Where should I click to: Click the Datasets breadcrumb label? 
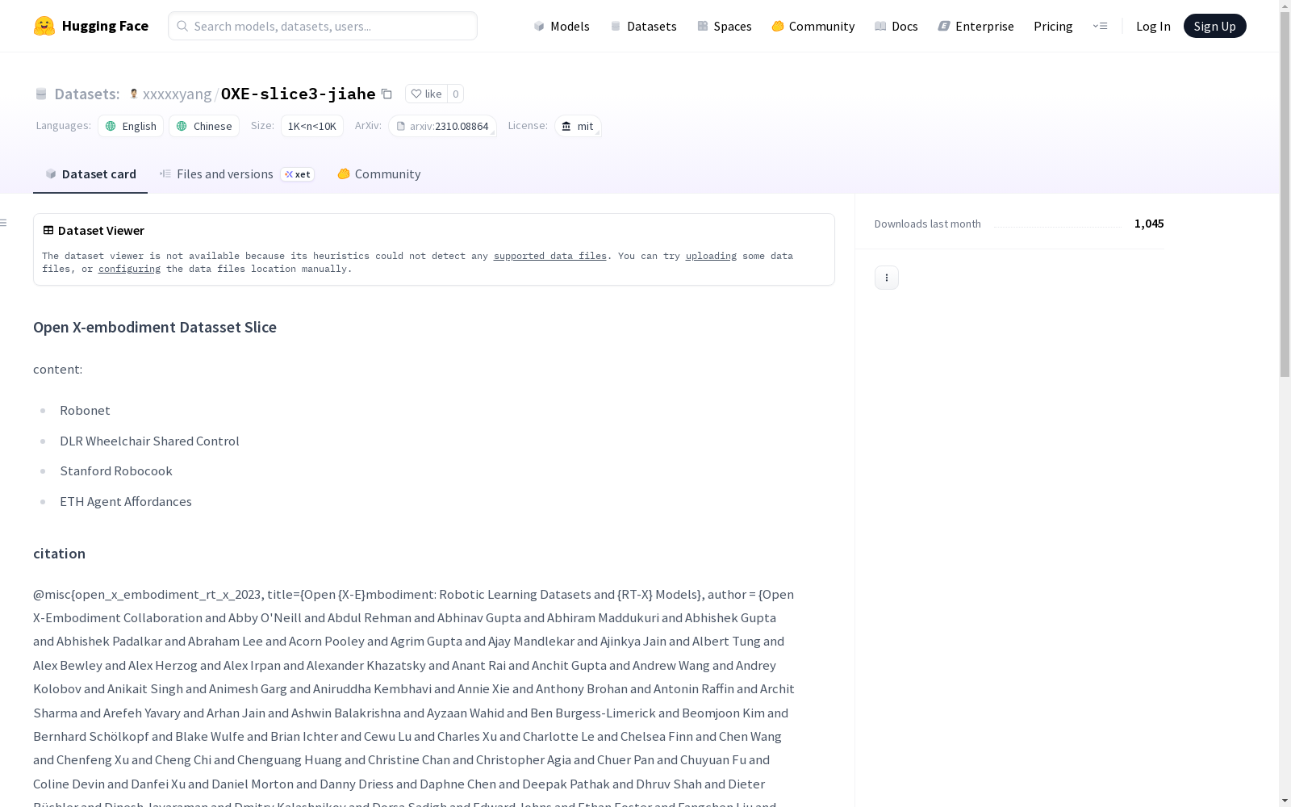86,94
